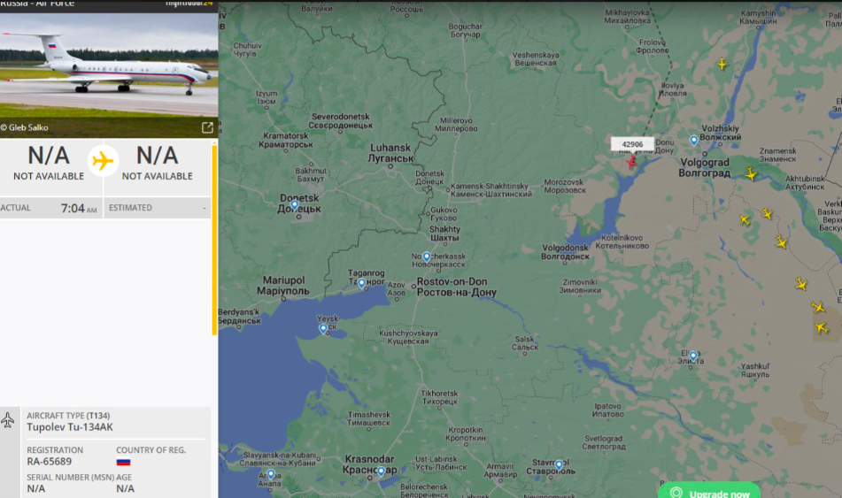
Task: Click the Novocherkassk airport pin marker
Action: pyautogui.click(x=427, y=257)
